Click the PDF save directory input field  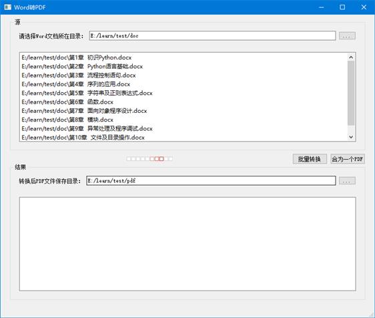click(x=211, y=180)
